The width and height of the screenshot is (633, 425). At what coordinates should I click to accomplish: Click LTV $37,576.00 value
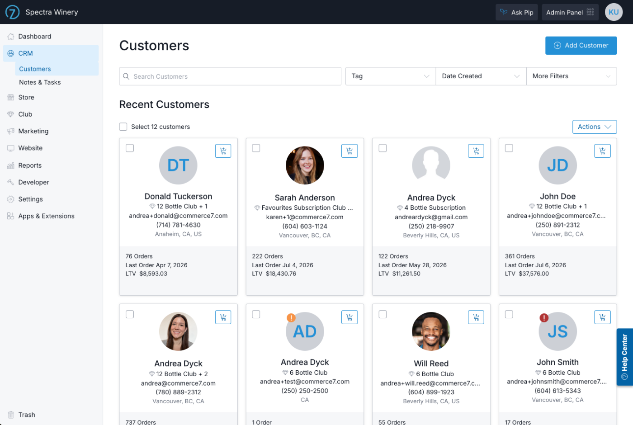click(x=534, y=274)
